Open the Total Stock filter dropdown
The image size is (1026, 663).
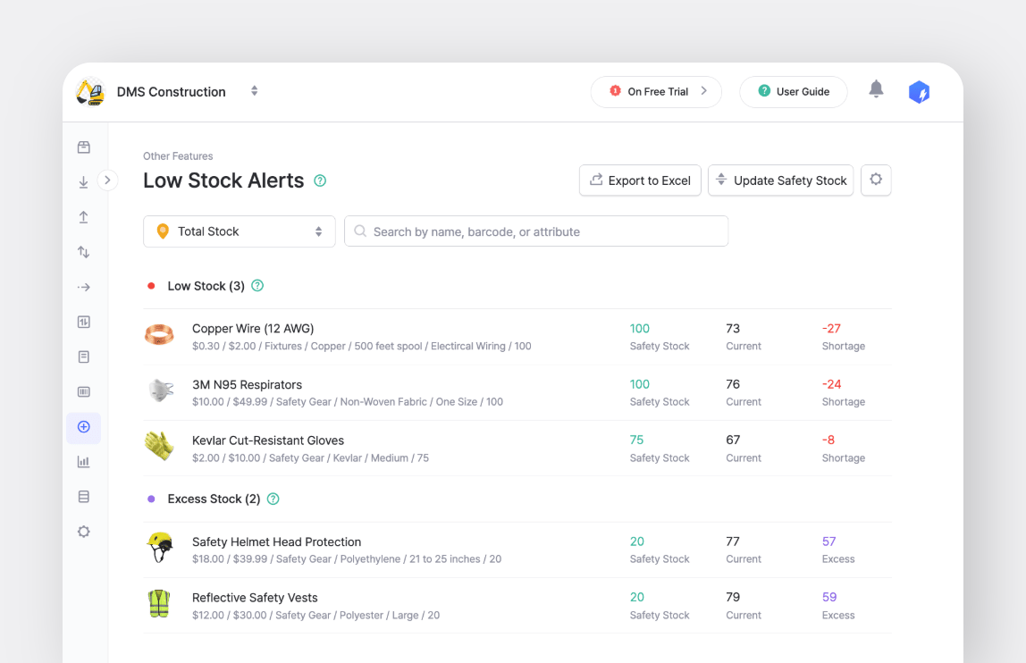click(239, 231)
